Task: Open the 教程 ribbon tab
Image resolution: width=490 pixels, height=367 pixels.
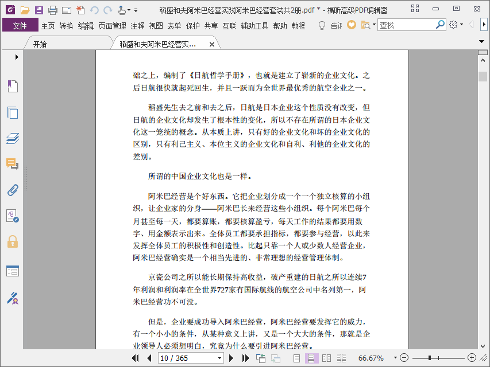Action: click(298, 26)
